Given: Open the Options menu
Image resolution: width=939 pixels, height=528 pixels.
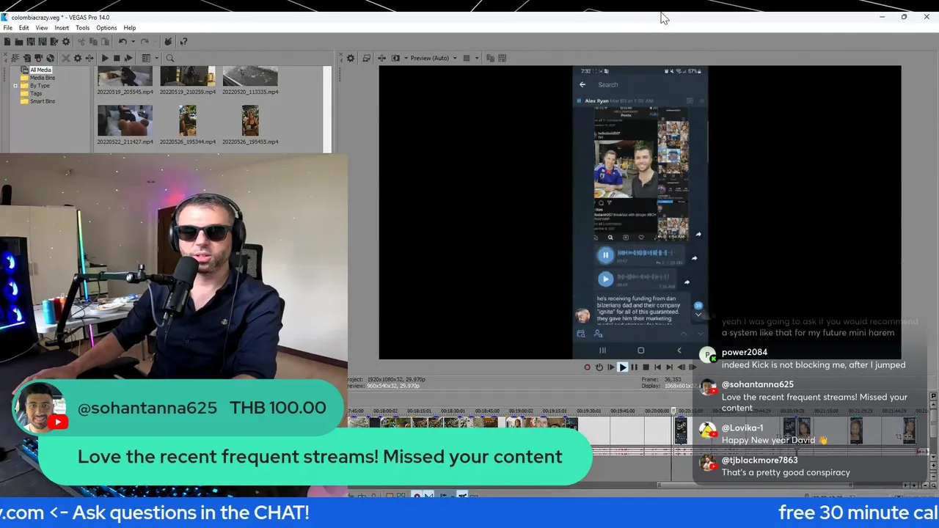Looking at the screenshot, I should point(106,28).
